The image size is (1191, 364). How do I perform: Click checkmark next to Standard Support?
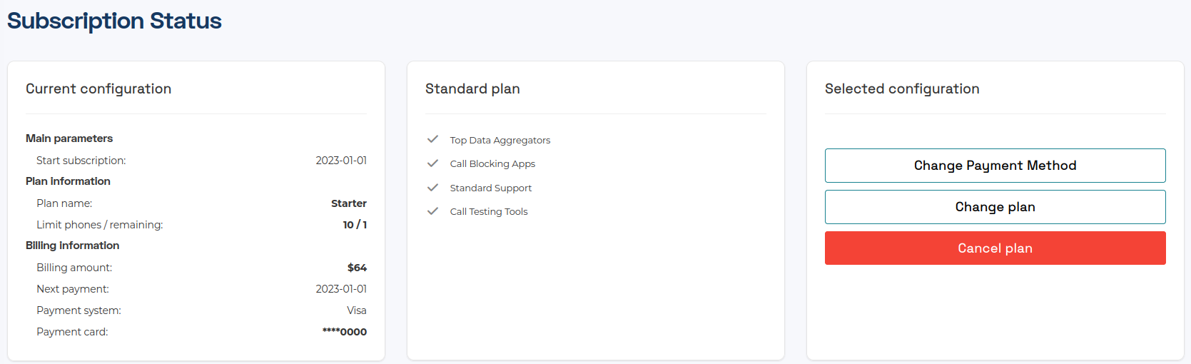432,188
